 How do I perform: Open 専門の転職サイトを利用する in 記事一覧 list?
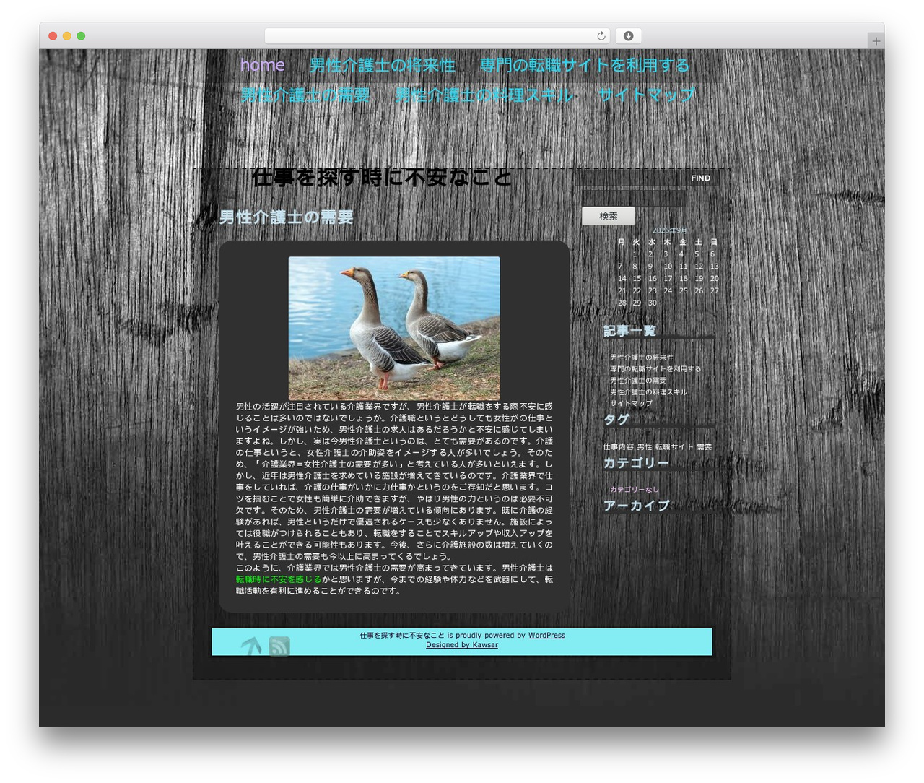(655, 369)
